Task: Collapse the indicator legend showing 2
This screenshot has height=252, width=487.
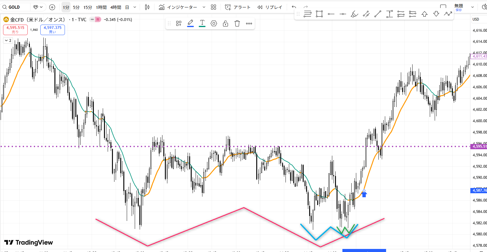Action: coord(8,40)
